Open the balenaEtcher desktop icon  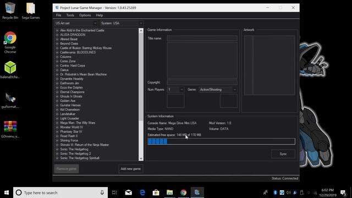click(x=10, y=70)
